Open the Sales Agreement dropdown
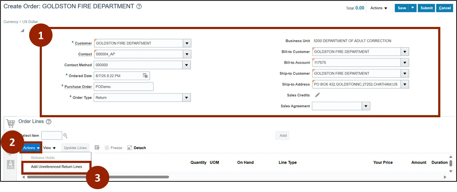 pyautogui.click(x=366, y=106)
